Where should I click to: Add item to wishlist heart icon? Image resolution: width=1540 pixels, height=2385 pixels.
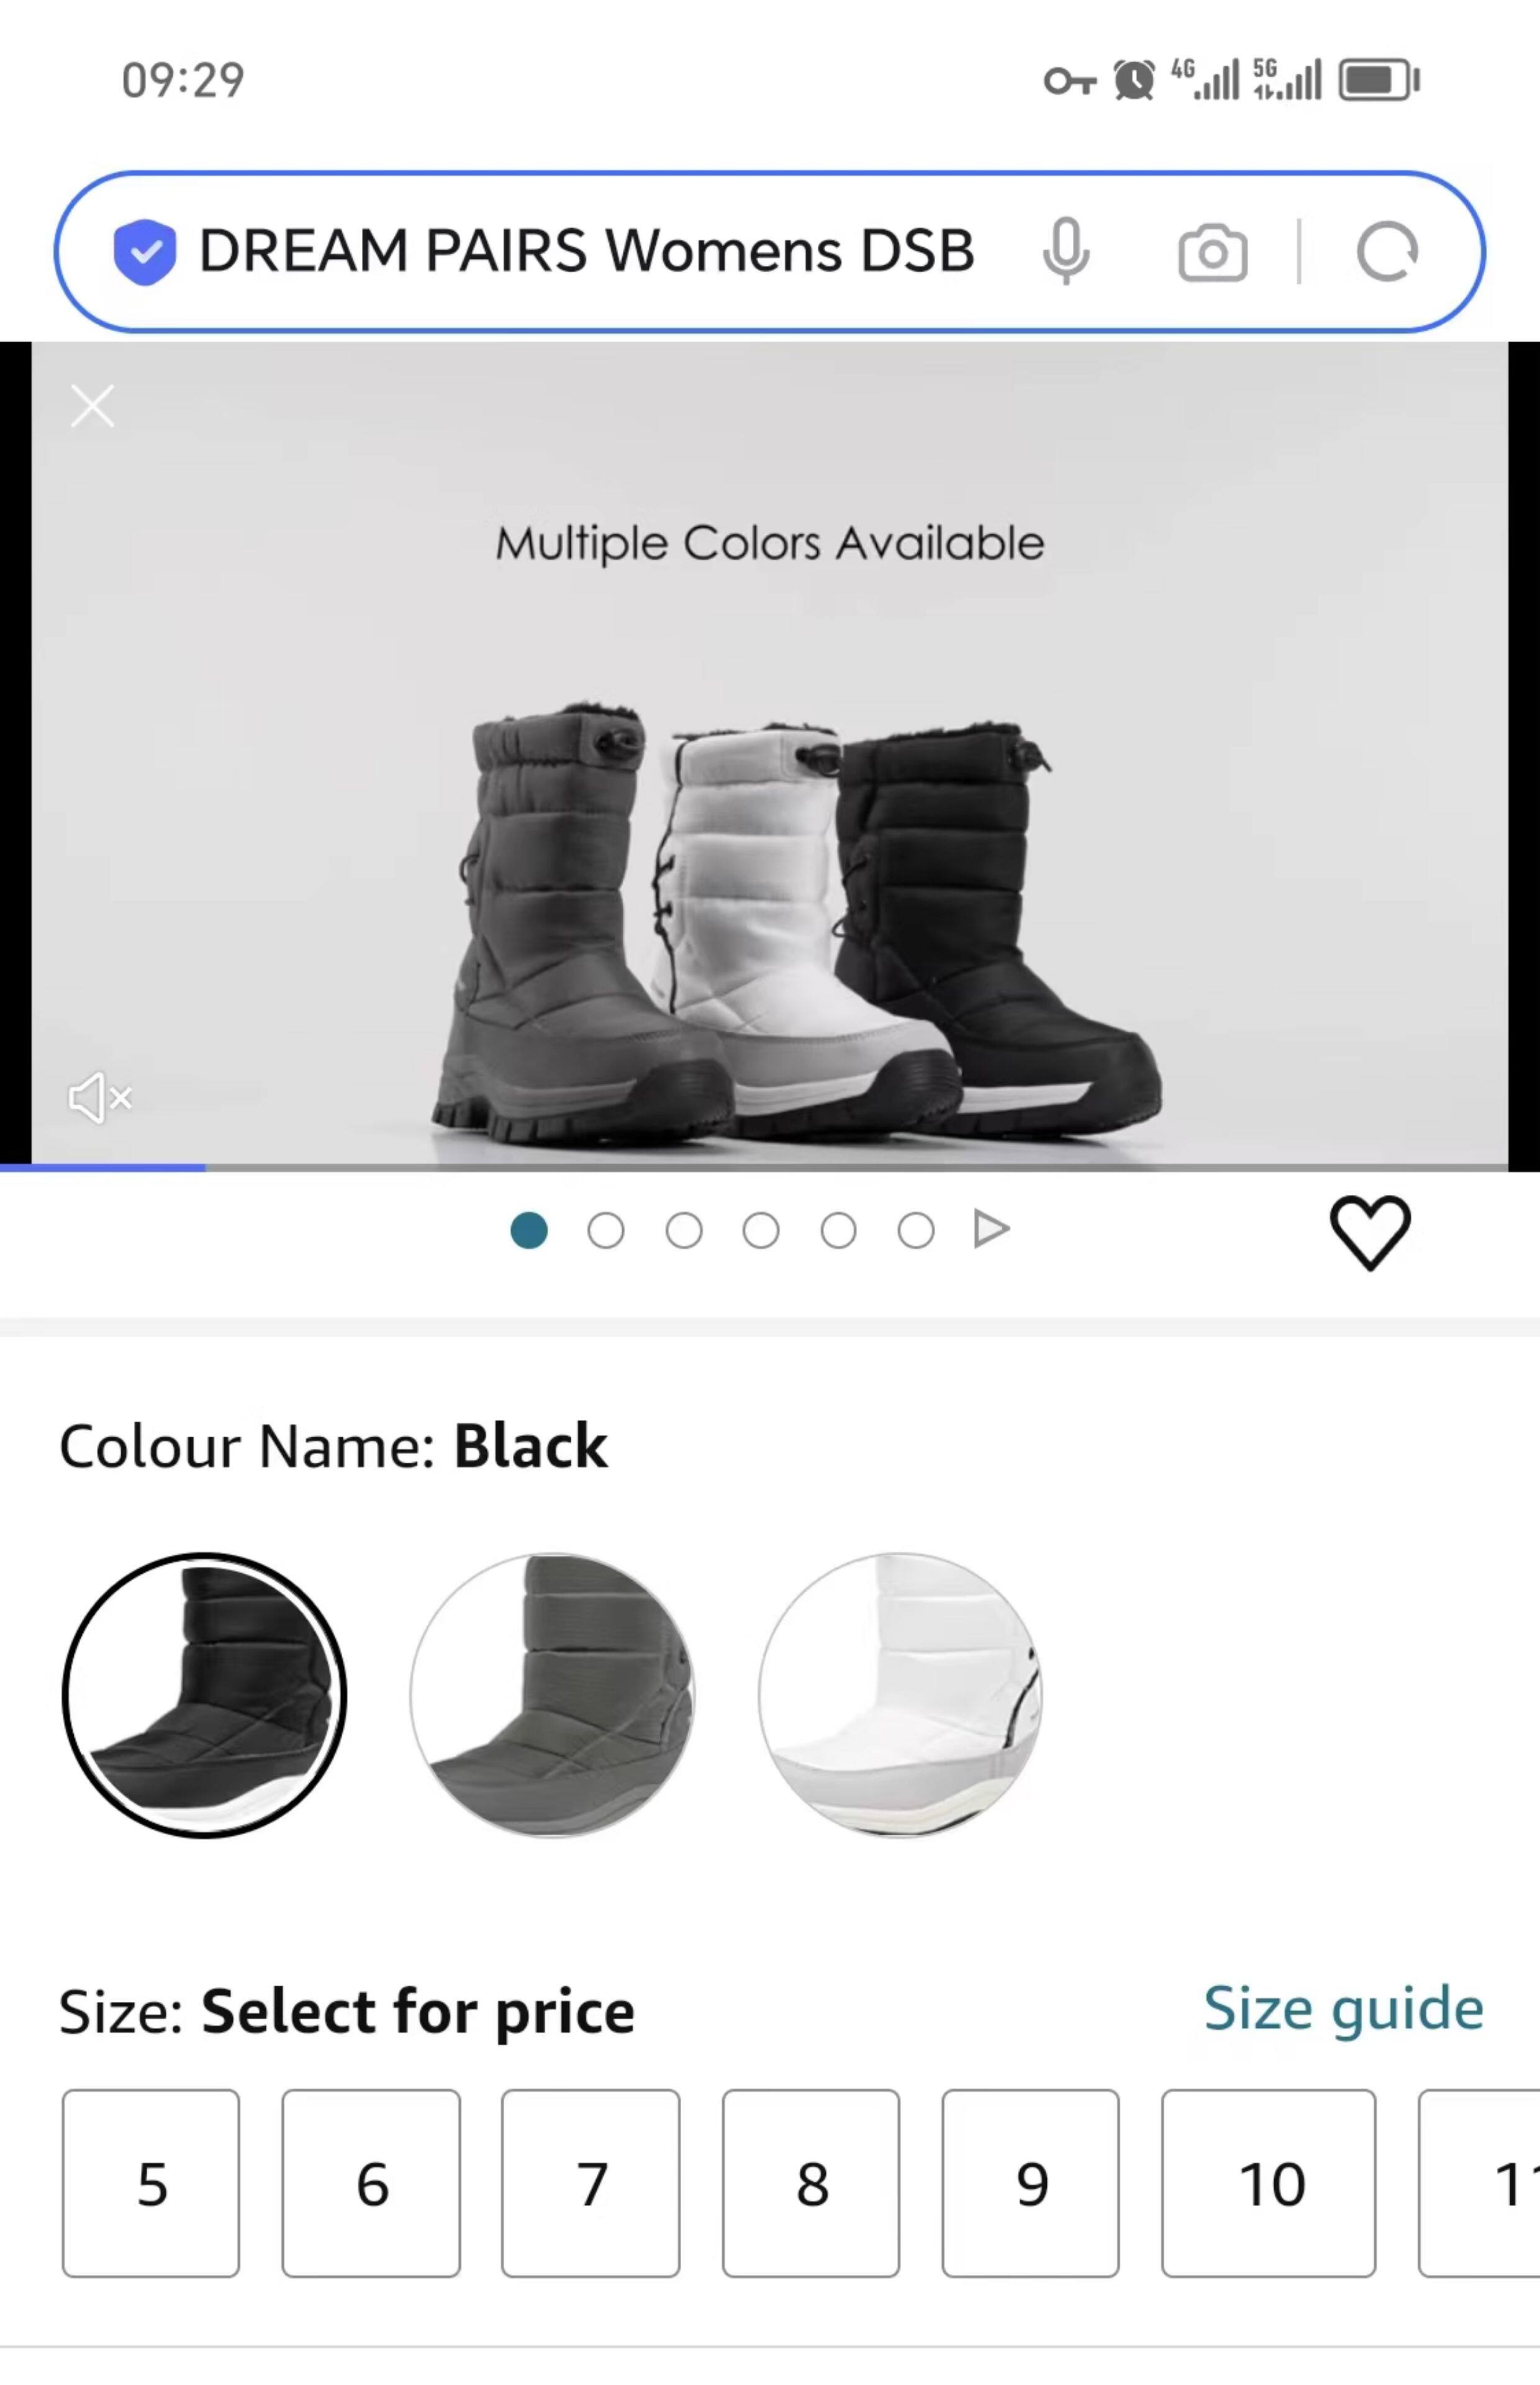tap(1370, 1232)
